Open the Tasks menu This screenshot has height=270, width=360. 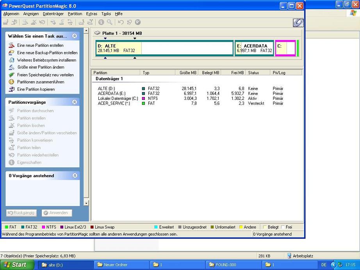tap(106, 14)
